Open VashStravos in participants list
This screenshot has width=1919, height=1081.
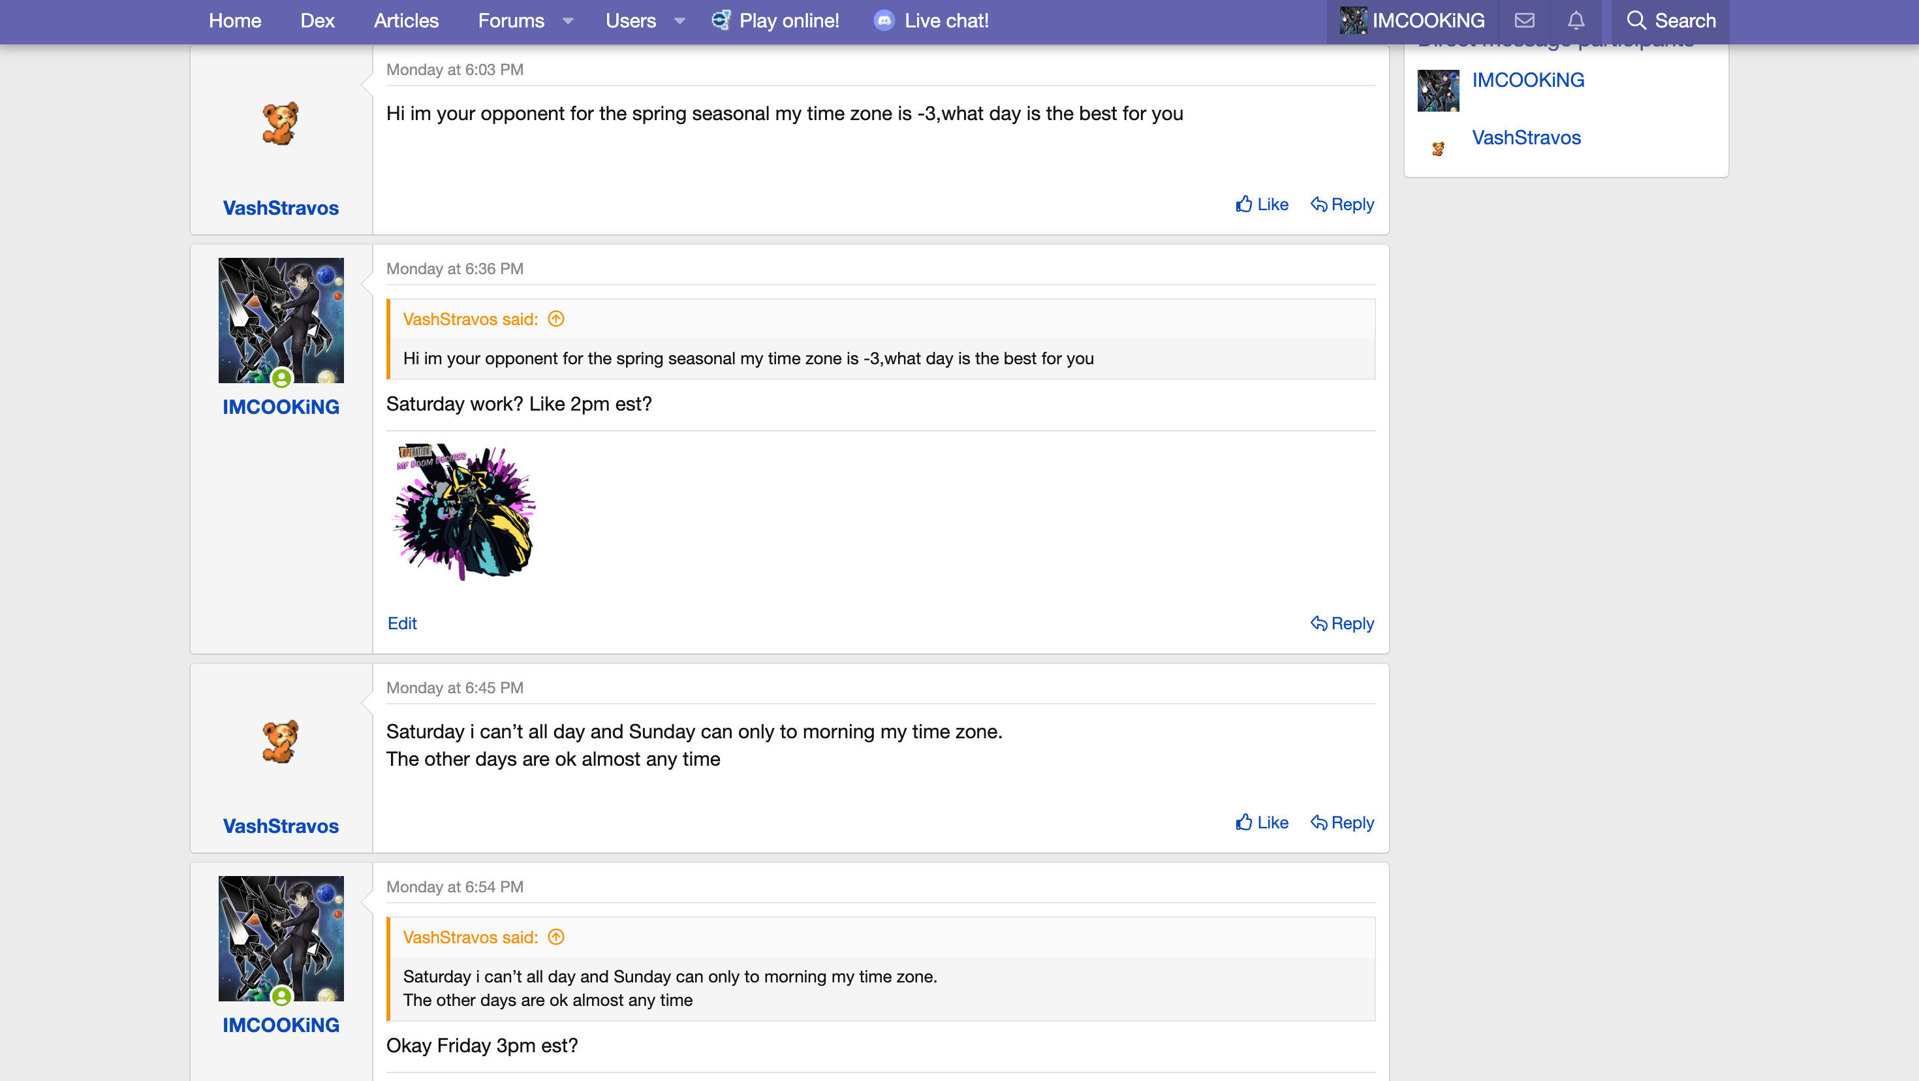[1525, 138]
